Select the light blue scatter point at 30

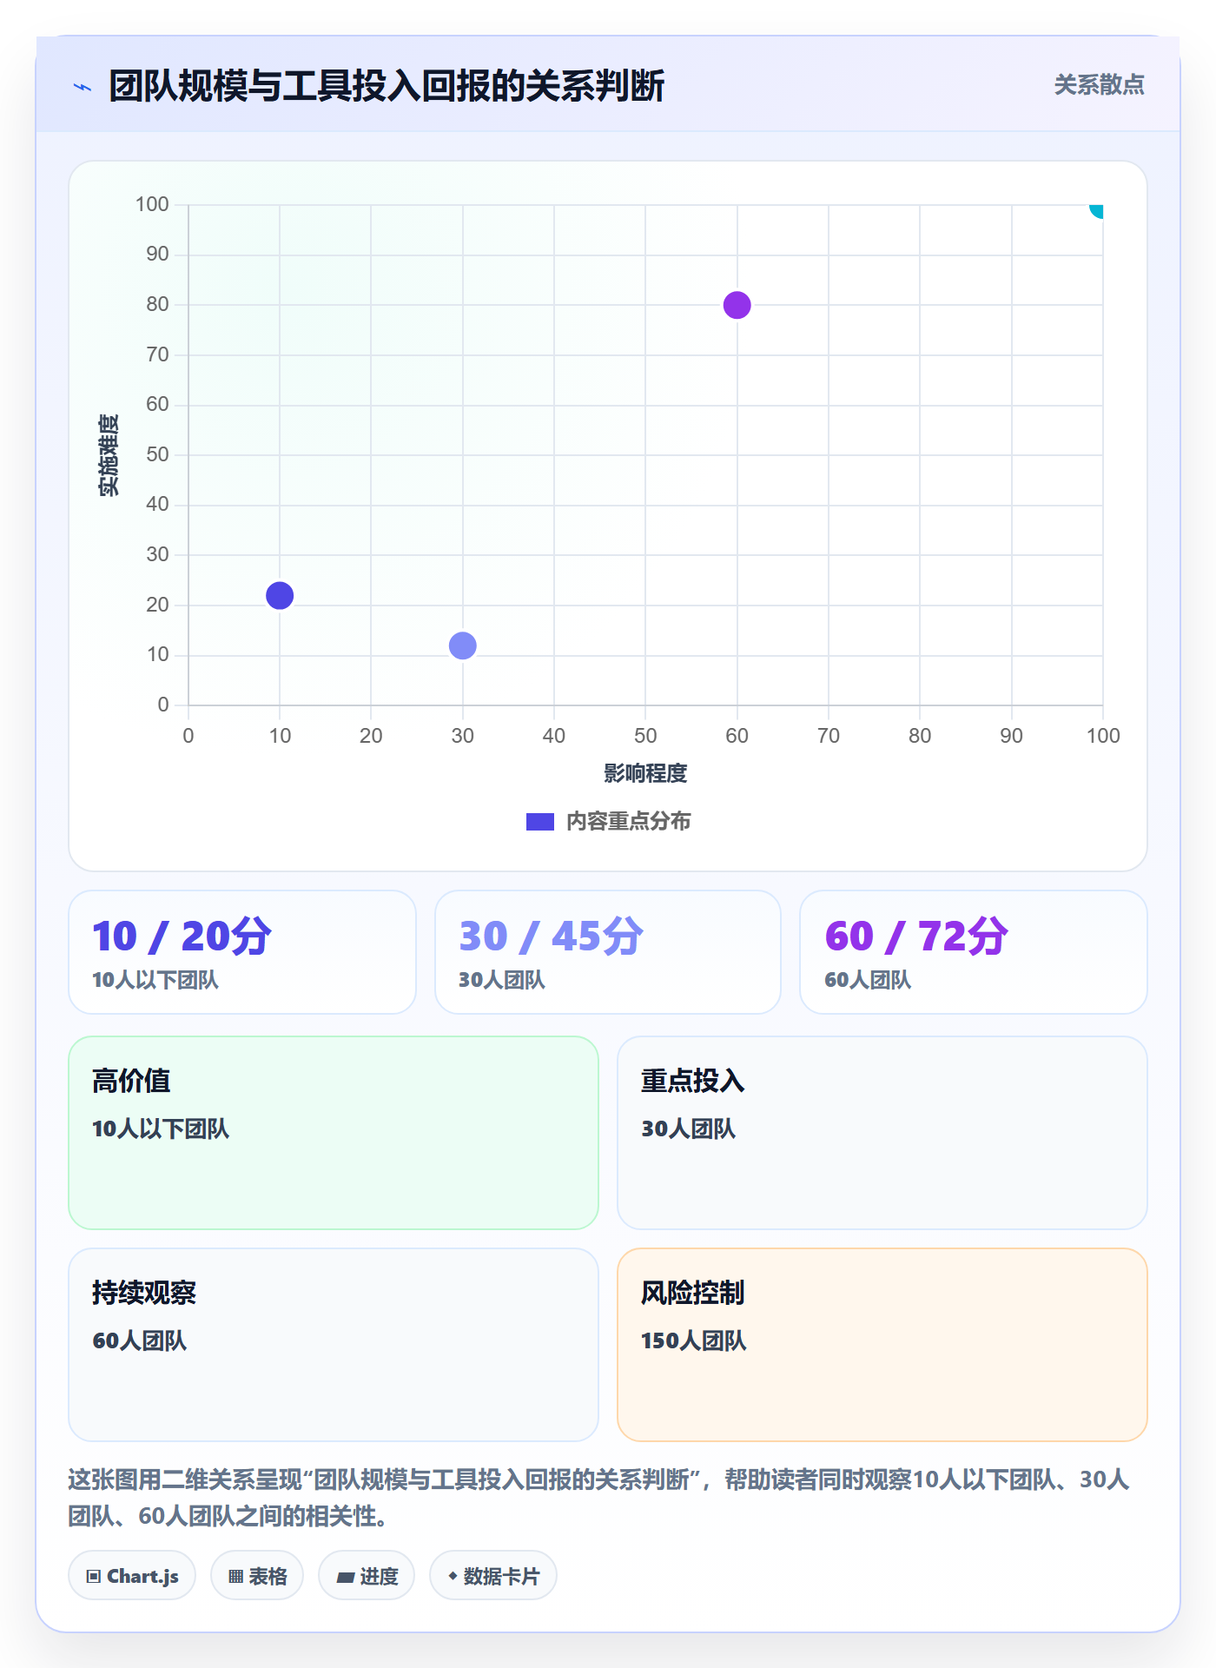click(463, 645)
